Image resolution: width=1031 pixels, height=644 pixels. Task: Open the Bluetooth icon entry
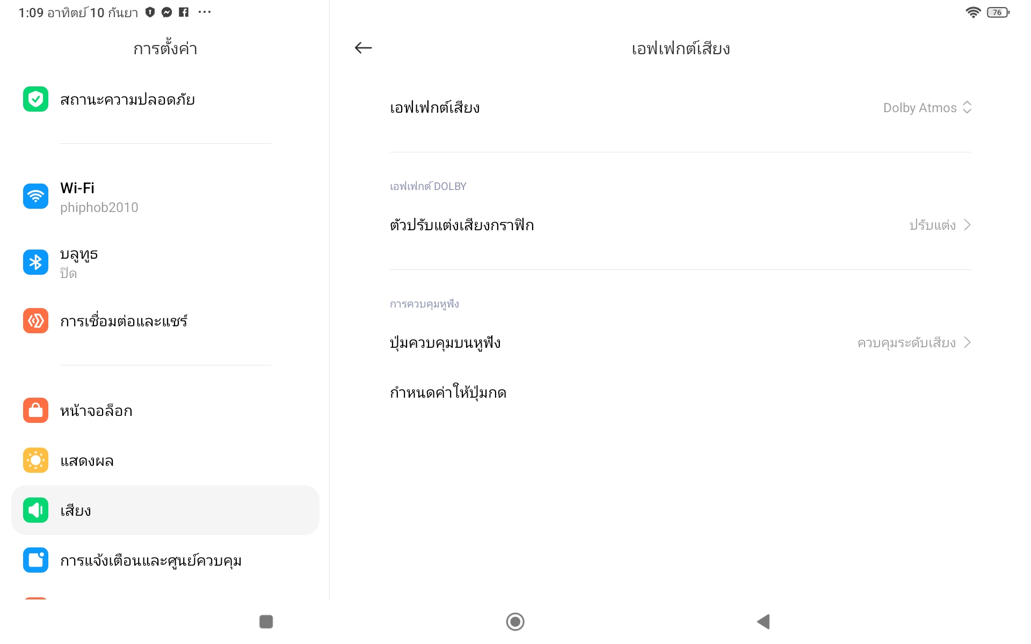pos(36,262)
